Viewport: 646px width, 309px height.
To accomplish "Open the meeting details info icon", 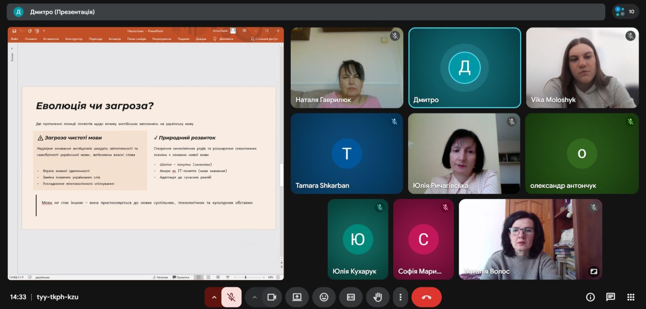I will click(590, 297).
